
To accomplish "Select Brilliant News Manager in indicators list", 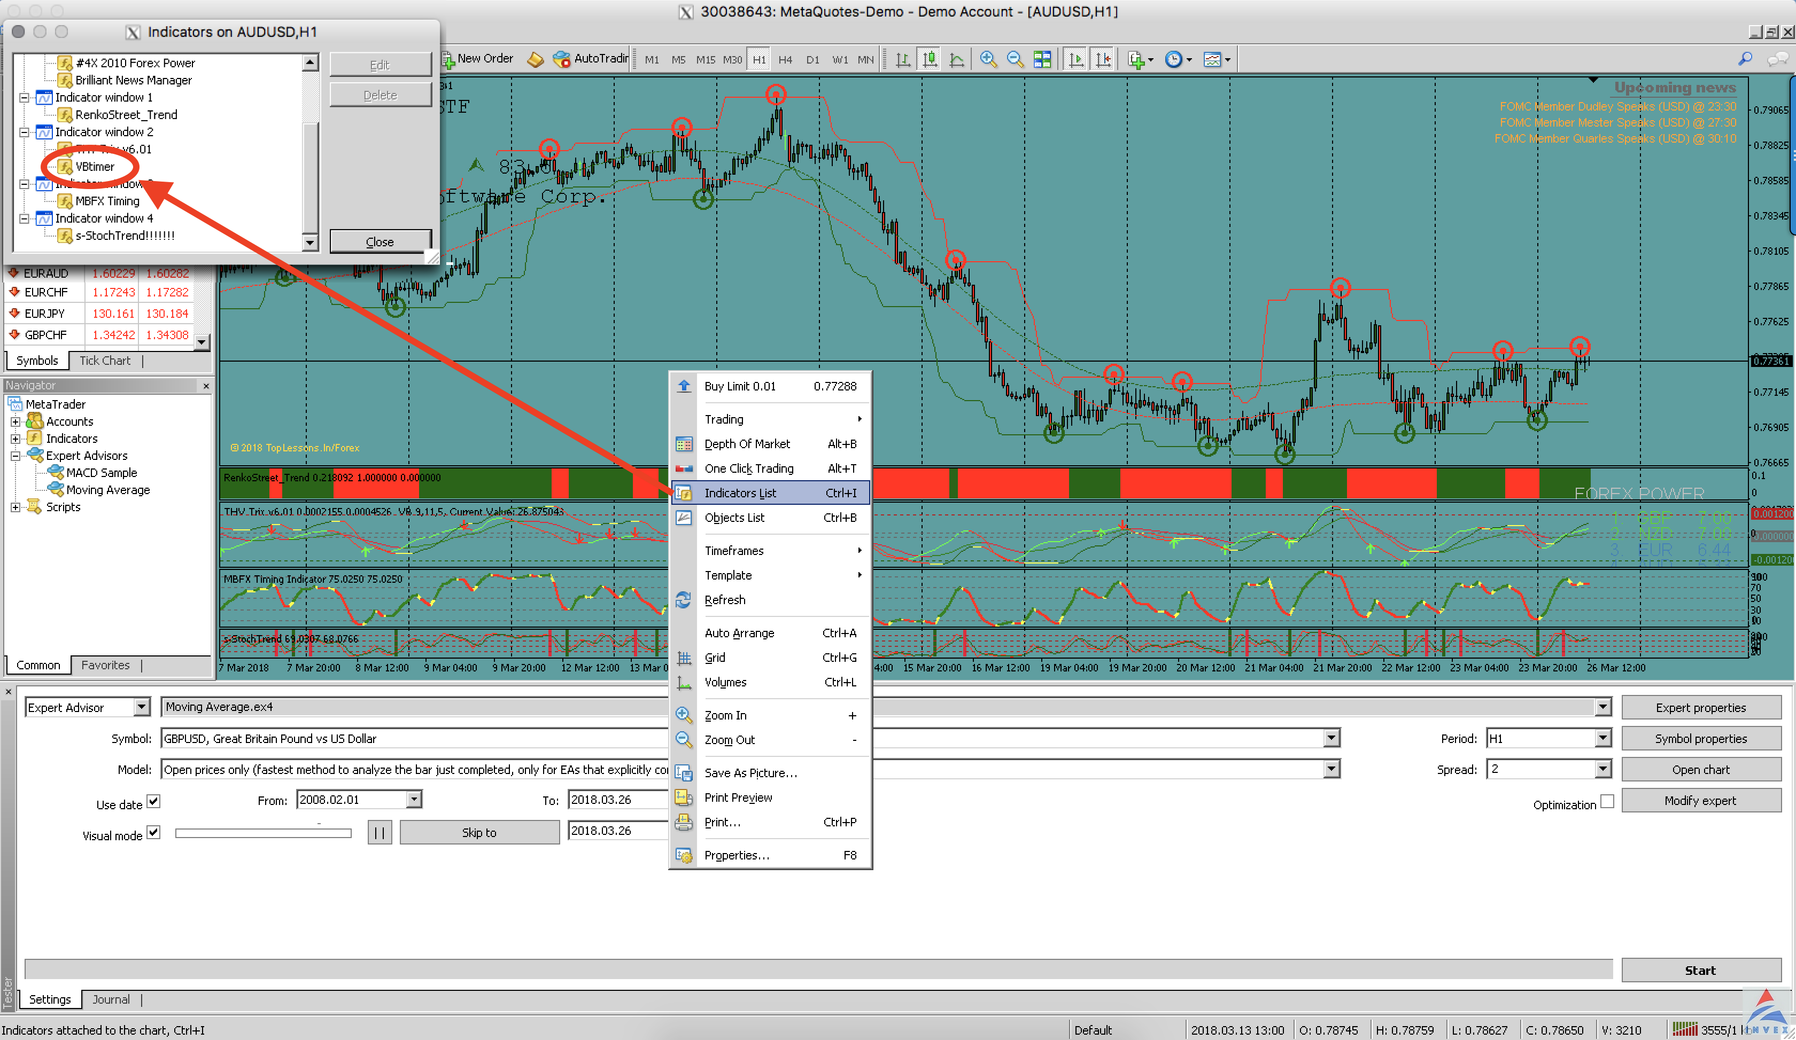I will [133, 80].
